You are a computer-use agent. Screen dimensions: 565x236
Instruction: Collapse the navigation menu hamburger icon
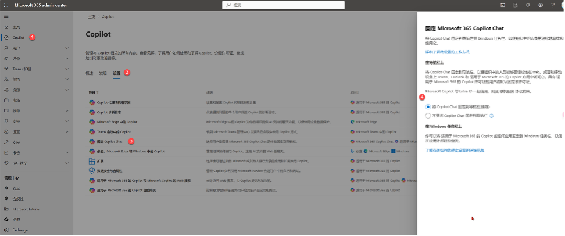[6, 17]
